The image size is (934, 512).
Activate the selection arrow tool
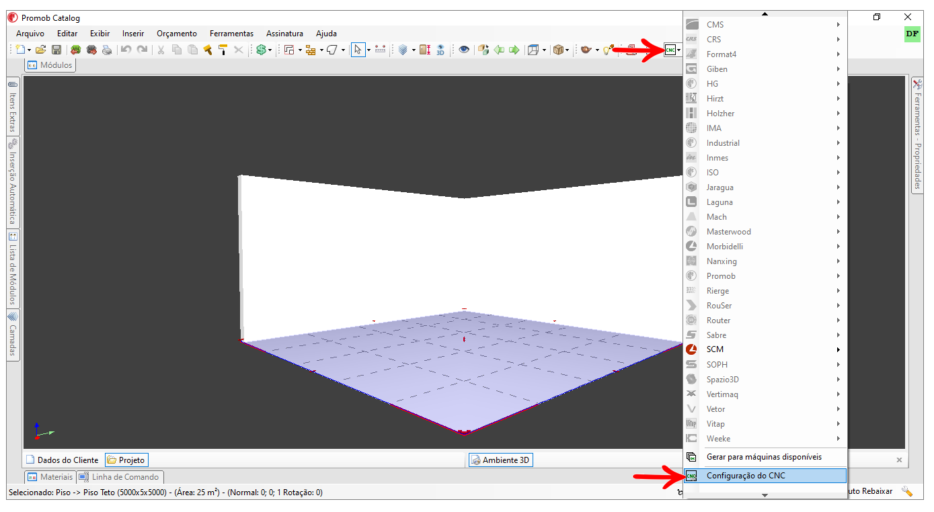358,50
